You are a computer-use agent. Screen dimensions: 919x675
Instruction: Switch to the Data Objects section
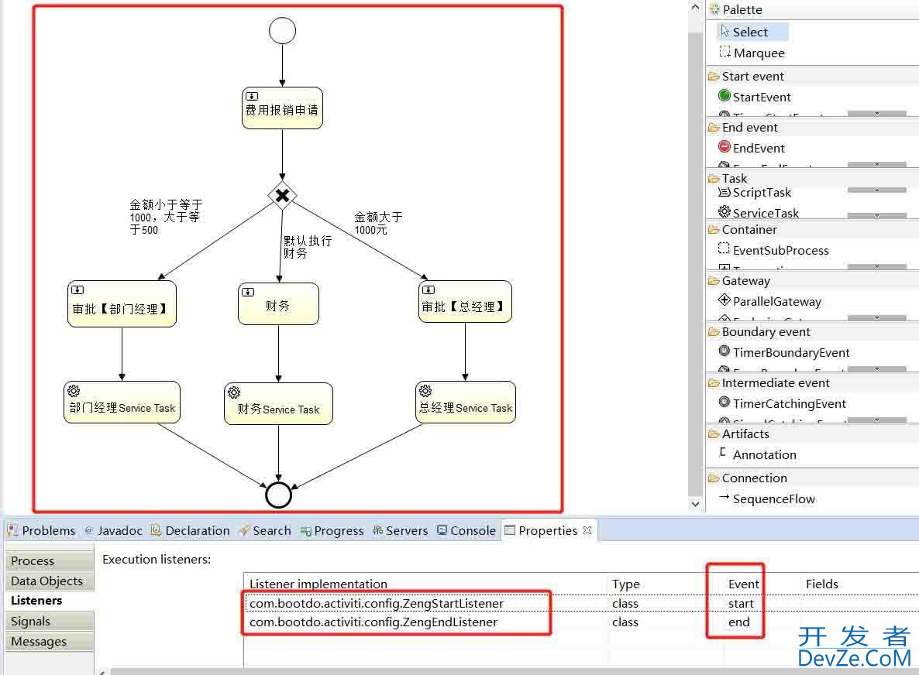(x=46, y=581)
